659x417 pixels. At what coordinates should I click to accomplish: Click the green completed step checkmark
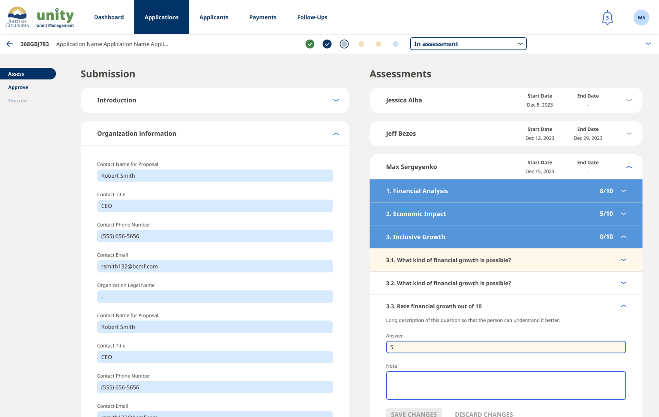pos(310,44)
